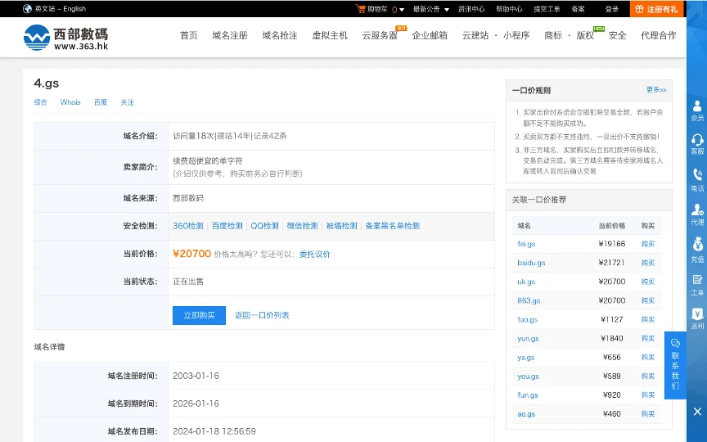The width and height of the screenshot is (707, 442).
Task: Switch site to 英文站 - English
Action: [61, 8]
